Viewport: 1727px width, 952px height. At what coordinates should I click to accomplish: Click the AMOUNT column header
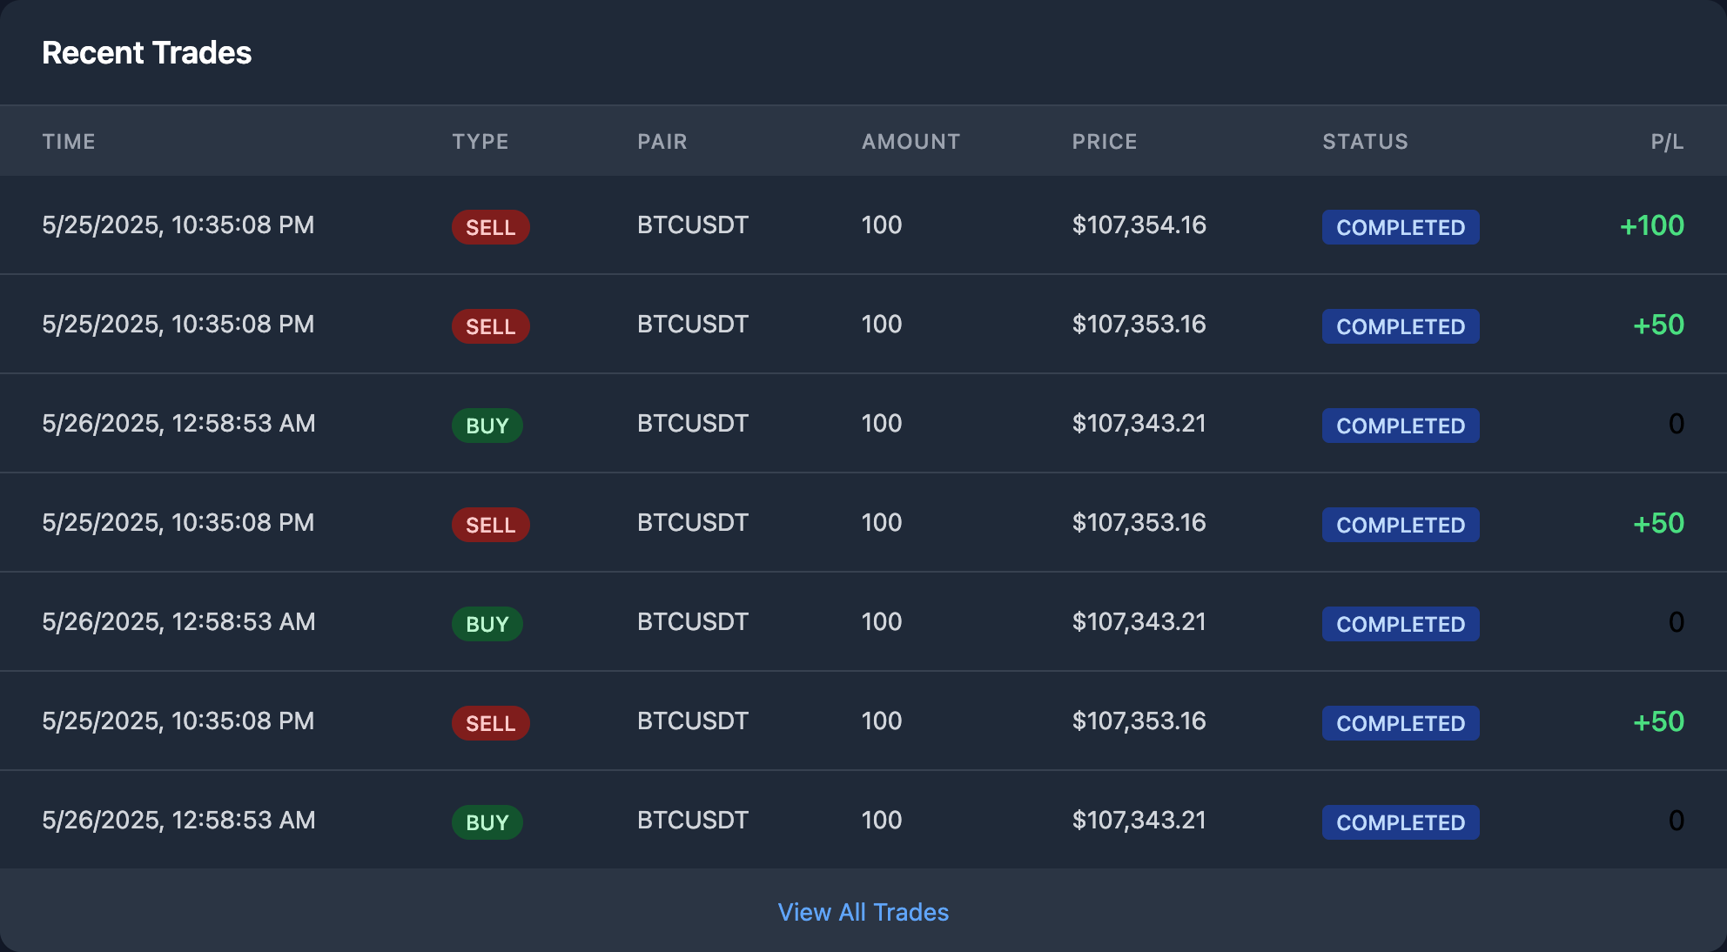point(911,142)
